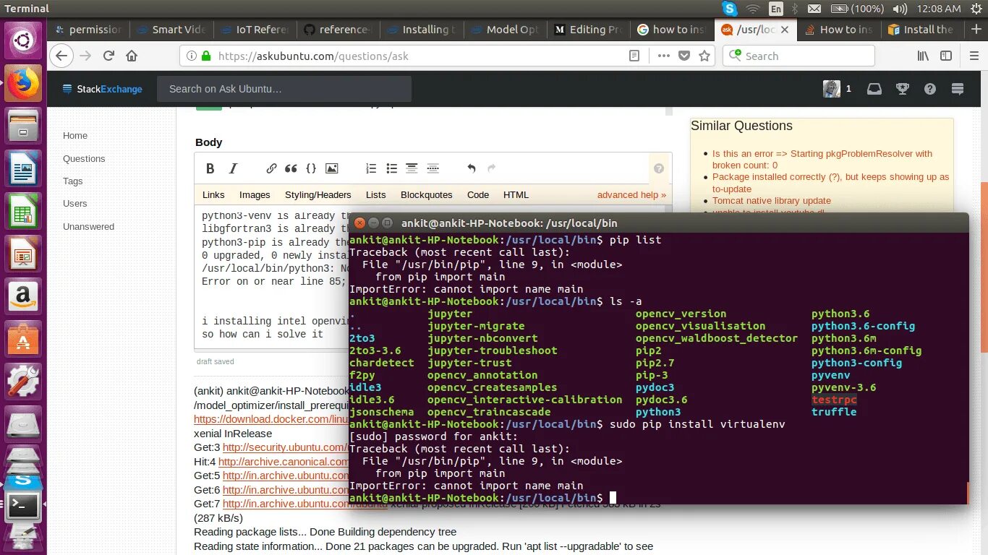Switch to the "Editing Pr" browser tab
The height and width of the screenshot is (555, 988).
click(x=588, y=30)
